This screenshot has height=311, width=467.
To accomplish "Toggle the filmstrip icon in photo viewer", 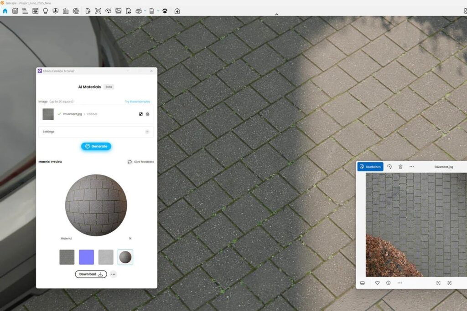I will pos(363,283).
